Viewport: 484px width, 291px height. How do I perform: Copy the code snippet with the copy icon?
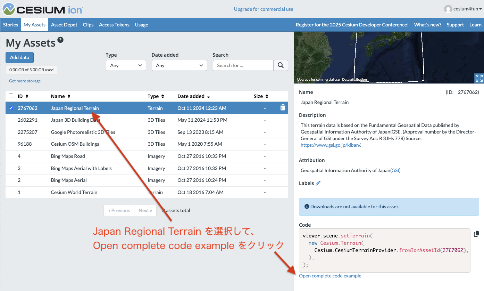(476, 234)
